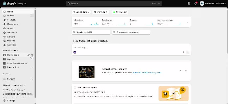Expand the Sales channels heading
The width and height of the screenshot is (228, 104).
point(11,51)
